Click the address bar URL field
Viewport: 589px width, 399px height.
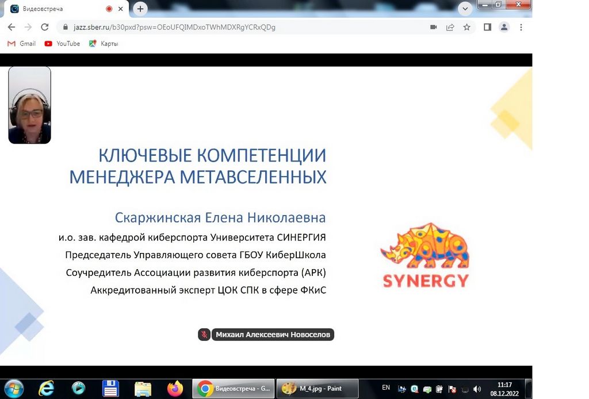coord(230,27)
